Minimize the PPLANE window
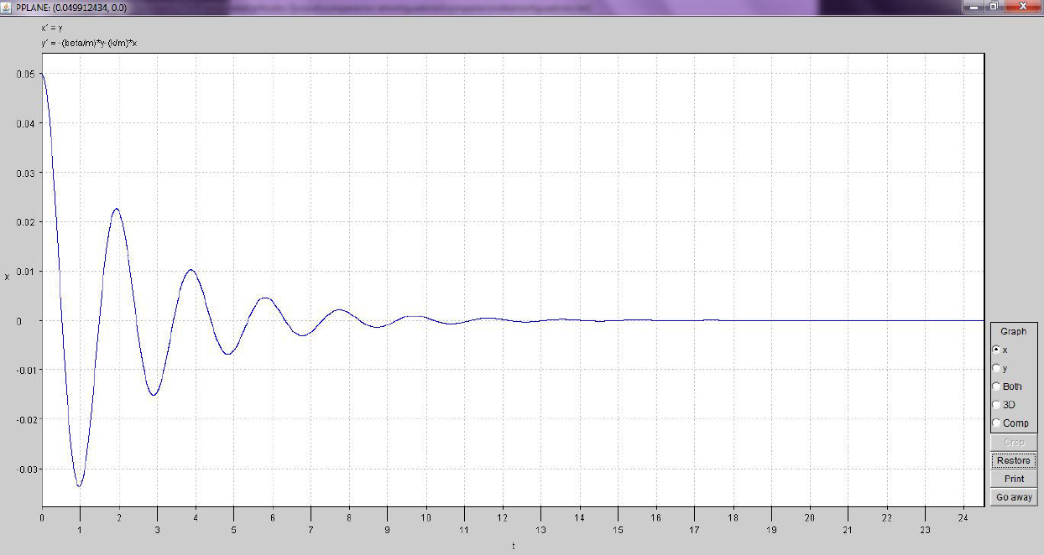 [974, 7]
